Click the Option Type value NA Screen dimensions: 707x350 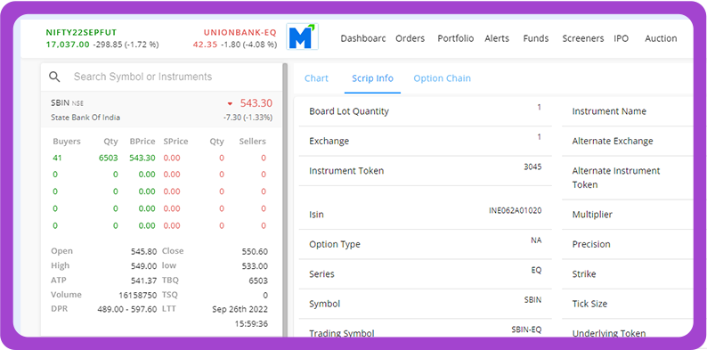click(536, 240)
